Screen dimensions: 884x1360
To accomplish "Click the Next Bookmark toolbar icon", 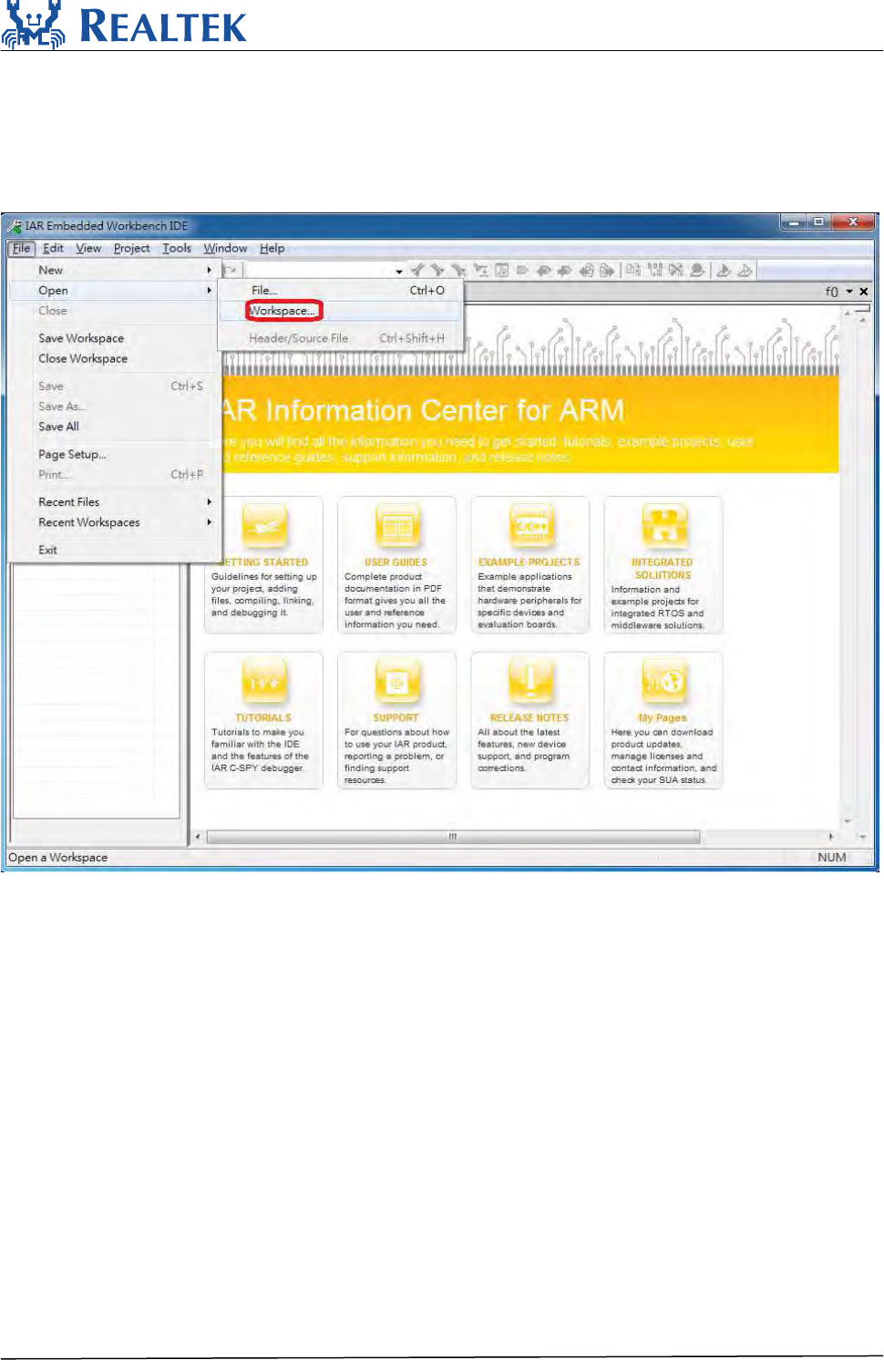I will click(x=564, y=270).
